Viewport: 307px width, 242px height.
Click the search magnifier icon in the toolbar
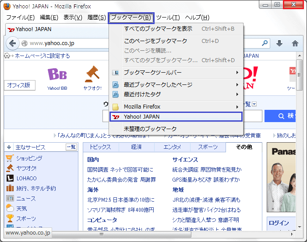(265, 43)
